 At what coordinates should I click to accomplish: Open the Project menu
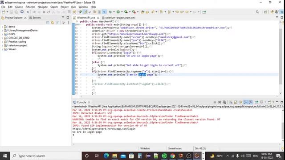click(64, 7)
